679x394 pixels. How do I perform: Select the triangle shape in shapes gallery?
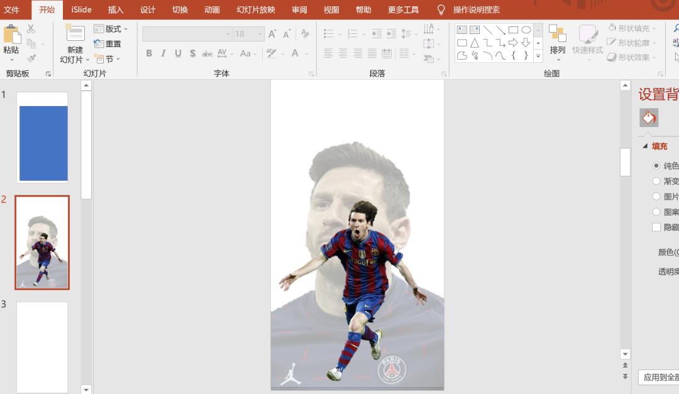475,43
